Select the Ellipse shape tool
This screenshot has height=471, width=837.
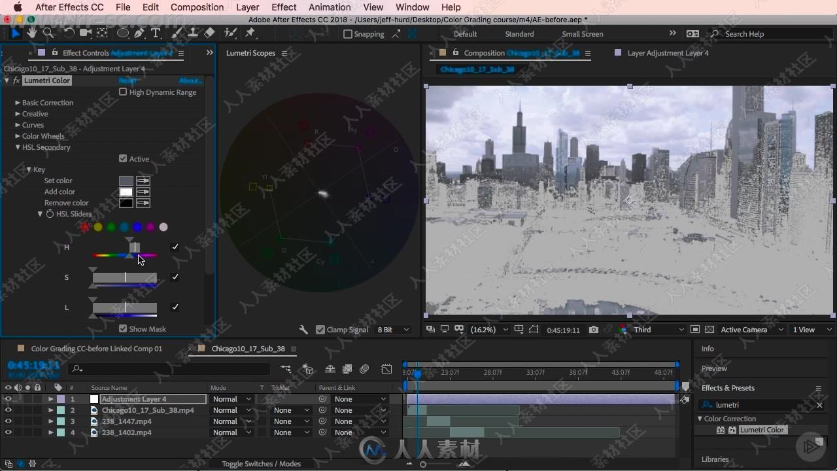tap(122, 33)
